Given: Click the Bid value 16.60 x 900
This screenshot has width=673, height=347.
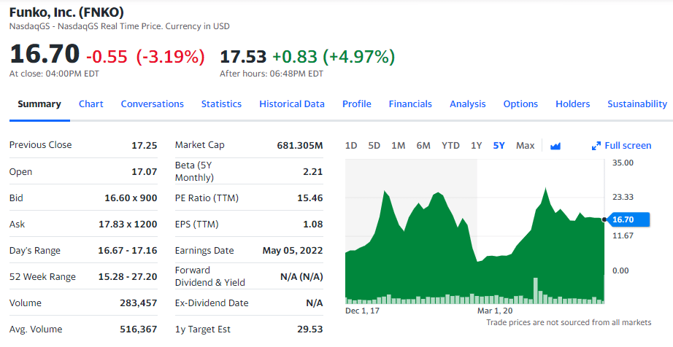Looking at the screenshot, I should click(131, 198).
